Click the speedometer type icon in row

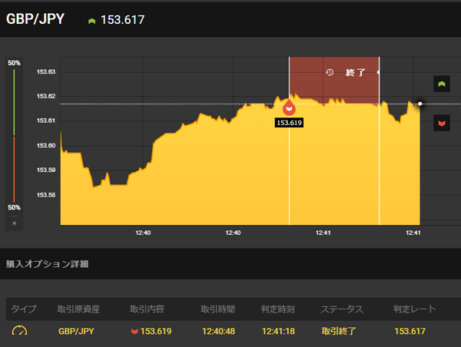coord(19,331)
